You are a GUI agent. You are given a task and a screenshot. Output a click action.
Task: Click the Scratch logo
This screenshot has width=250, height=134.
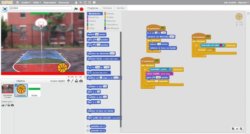pyautogui.click(x=7, y=2)
